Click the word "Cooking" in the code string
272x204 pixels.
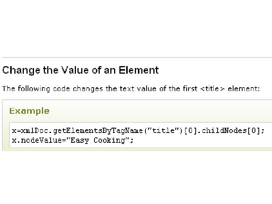[109, 140]
